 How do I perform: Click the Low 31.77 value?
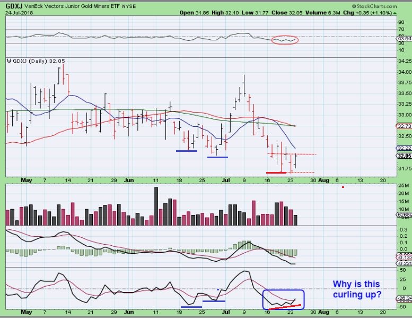[x=255, y=13]
